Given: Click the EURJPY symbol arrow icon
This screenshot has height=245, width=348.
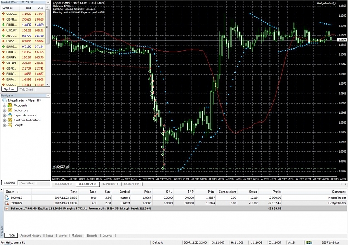Looking at the screenshot, I should tap(3, 57).
